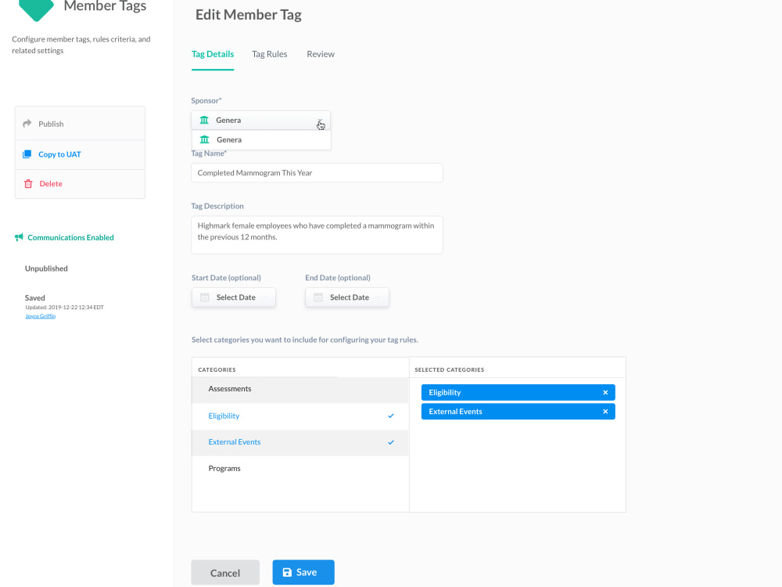The image size is (782, 587).
Task: Choose Genera from the Sponsor dropdown list
Action: point(228,139)
